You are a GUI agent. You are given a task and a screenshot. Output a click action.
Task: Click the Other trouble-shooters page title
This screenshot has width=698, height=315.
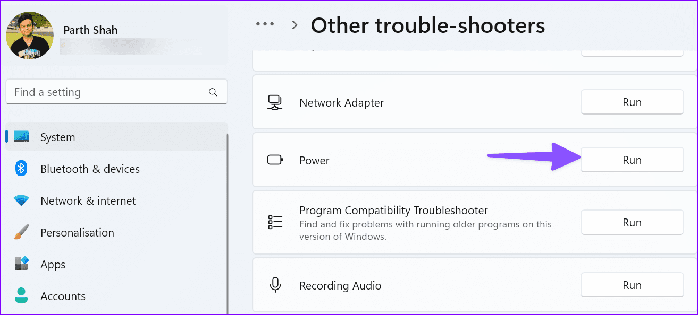tap(428, 25)
